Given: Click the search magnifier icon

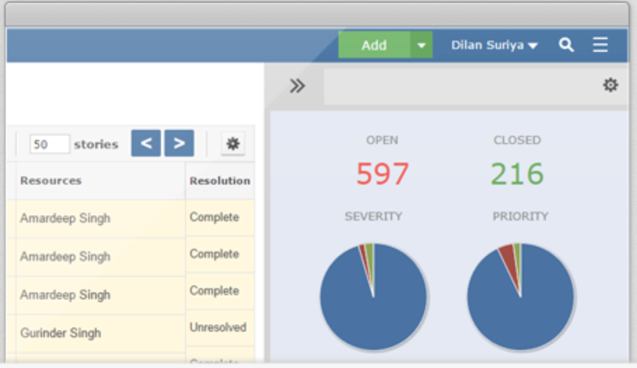Looking at the screenshot, I should [x=566, y=45].
